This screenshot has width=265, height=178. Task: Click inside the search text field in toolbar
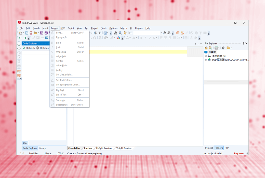147,33
